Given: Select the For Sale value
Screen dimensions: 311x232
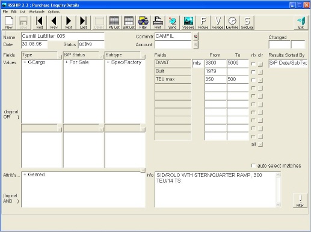Looking at the screenshot, I should click(79, 62).
